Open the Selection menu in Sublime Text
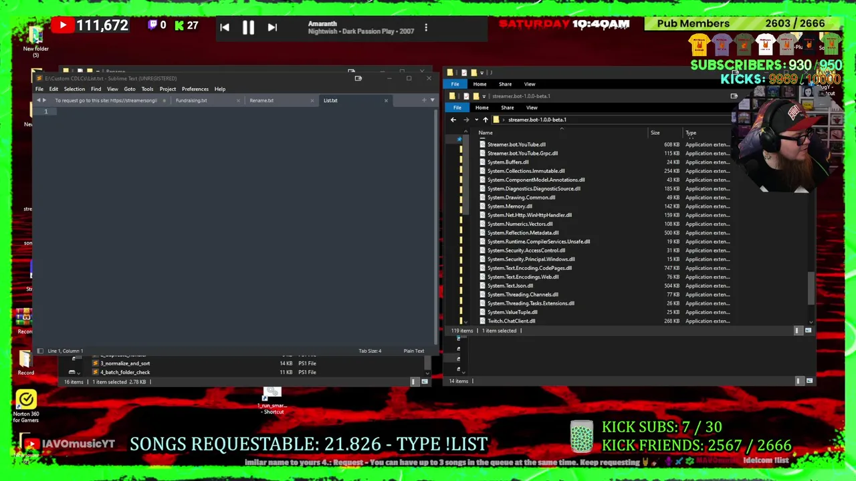 coord(74,89)
